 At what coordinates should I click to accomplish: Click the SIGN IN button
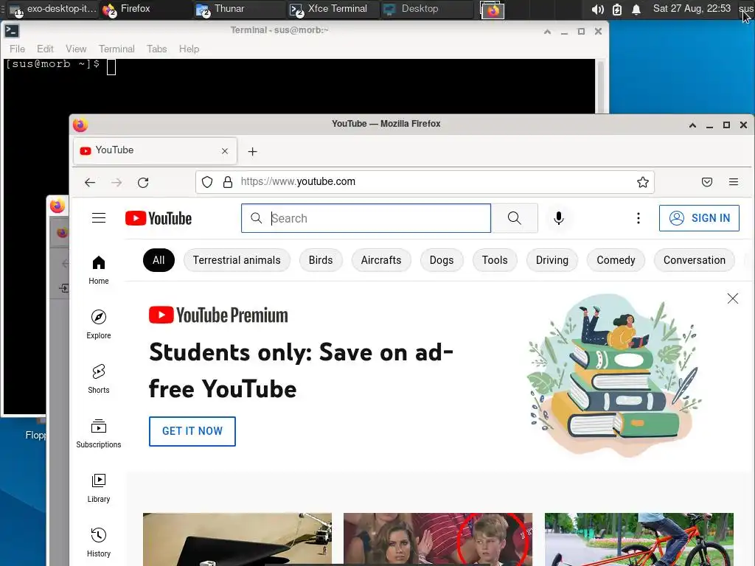pyautogui.click(x=699, y=218)
